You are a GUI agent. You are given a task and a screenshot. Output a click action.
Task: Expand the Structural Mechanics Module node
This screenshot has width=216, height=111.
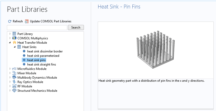[x=10, y=91]
